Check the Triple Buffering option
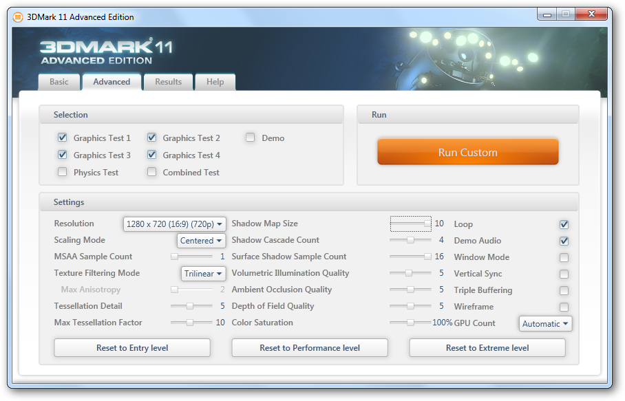625x401 pixels. pyautogui.click(x=564, y=291)
